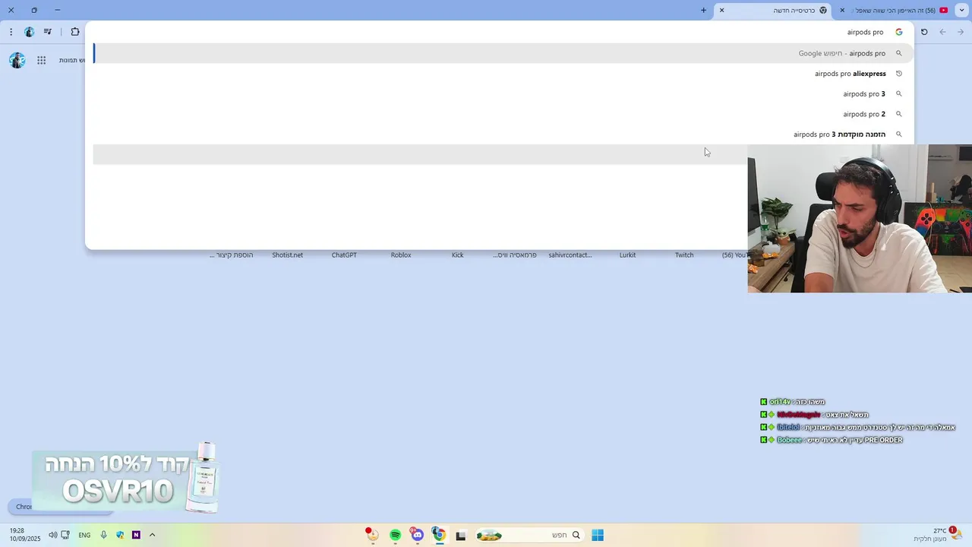Screen dimensions: 972x547
Task: Open the Windows Start button
Action: [598, 535]
